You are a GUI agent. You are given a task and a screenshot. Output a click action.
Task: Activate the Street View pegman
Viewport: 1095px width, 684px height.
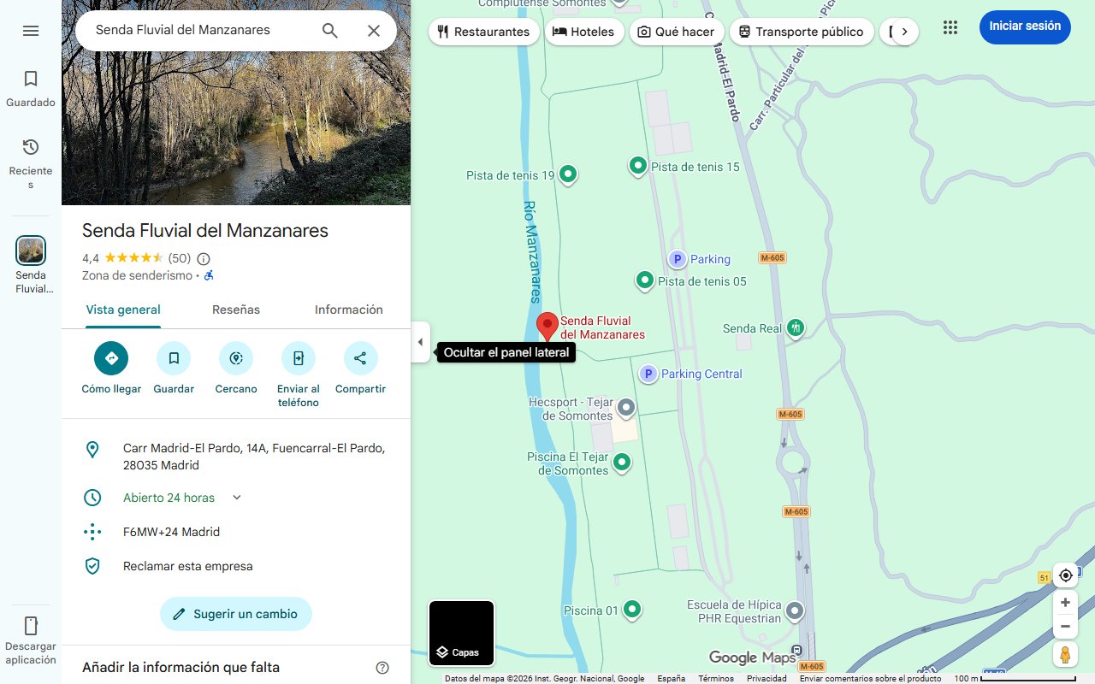coord(1065,654)
